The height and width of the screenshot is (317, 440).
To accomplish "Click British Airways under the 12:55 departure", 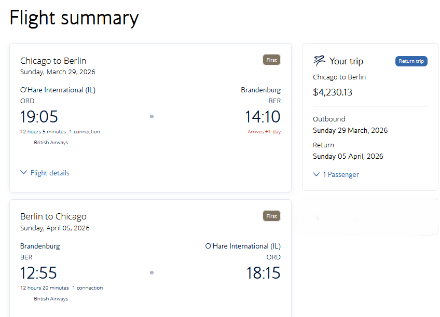I will pos(51,299).
